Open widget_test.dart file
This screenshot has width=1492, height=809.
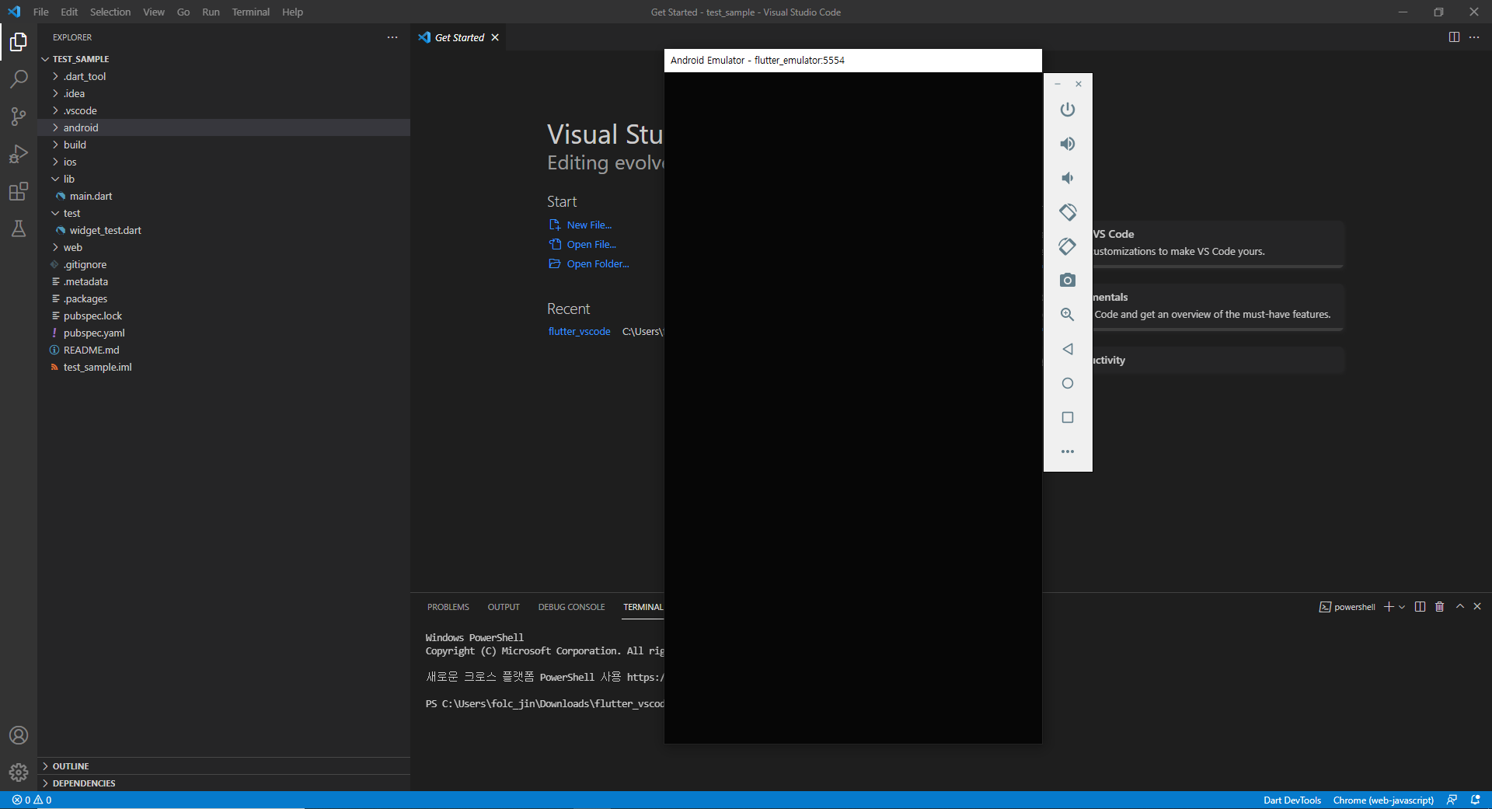(x=224, y=230)
